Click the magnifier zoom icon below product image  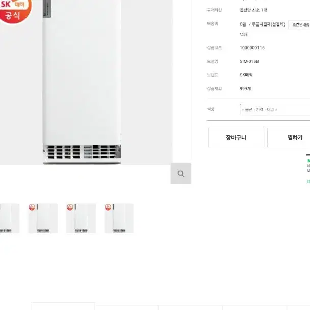[180, 173]
